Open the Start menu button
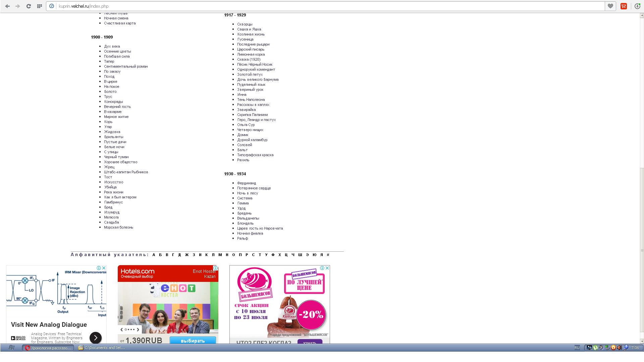The image size is (644, 362). click(11, 348)
